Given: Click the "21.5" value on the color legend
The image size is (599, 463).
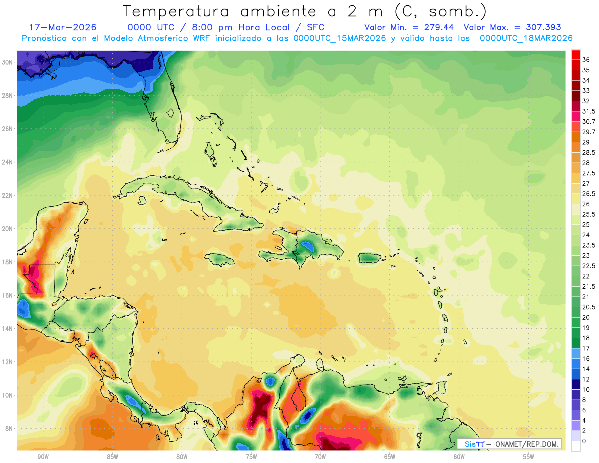Looking at the screenshot, I should point(589,286).
